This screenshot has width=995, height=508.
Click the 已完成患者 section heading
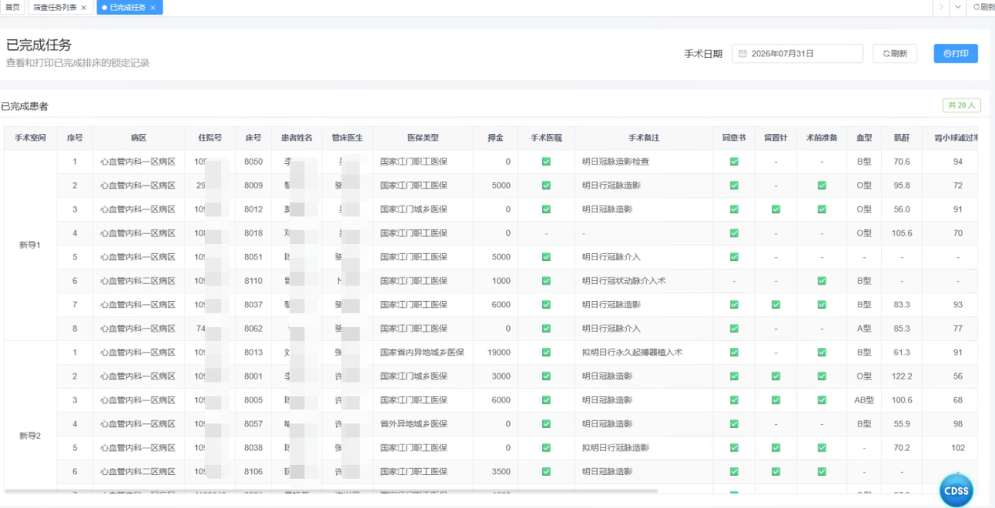click(x=24, y=106)
